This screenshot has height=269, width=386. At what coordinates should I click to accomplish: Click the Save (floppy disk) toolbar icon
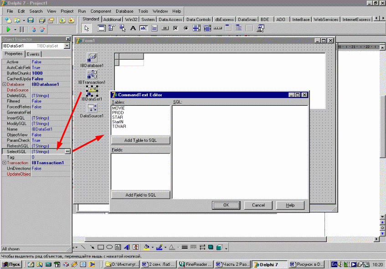[x=31, y=20]
